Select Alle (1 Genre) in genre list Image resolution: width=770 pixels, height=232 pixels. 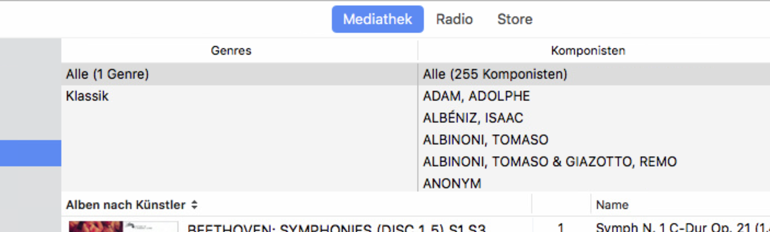(x=107, y=74)
